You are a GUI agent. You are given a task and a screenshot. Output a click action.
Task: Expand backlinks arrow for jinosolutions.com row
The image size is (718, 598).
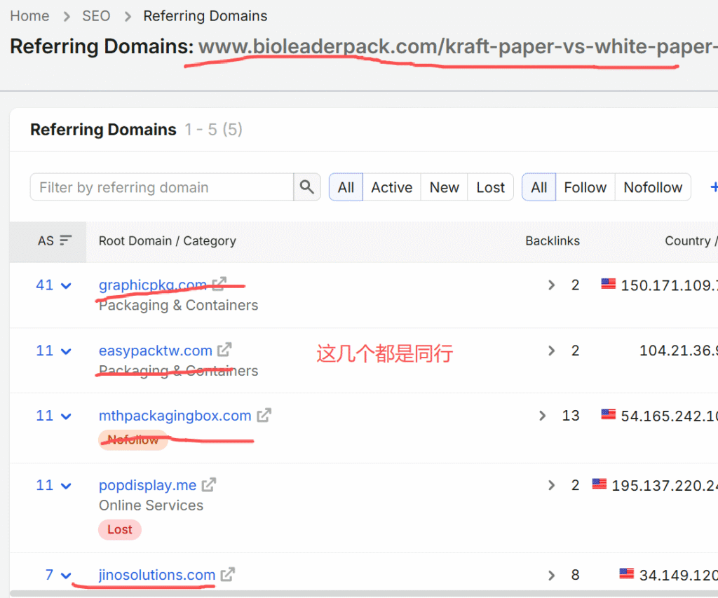click(551, 575)
